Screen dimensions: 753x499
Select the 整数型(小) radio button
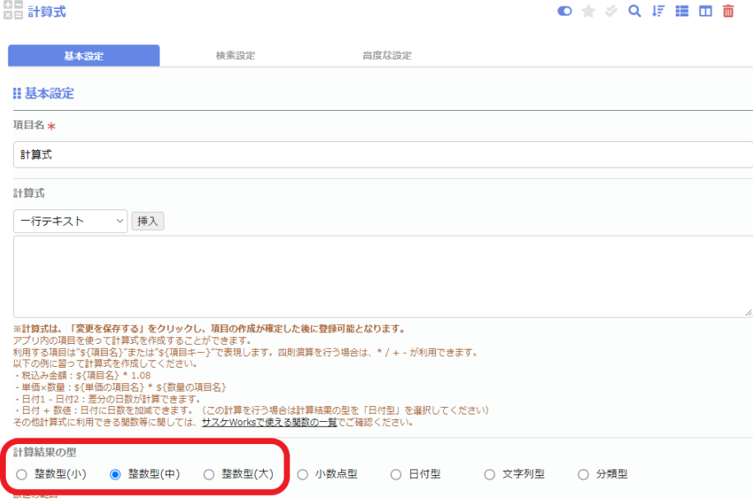click(x=21, y=474)
